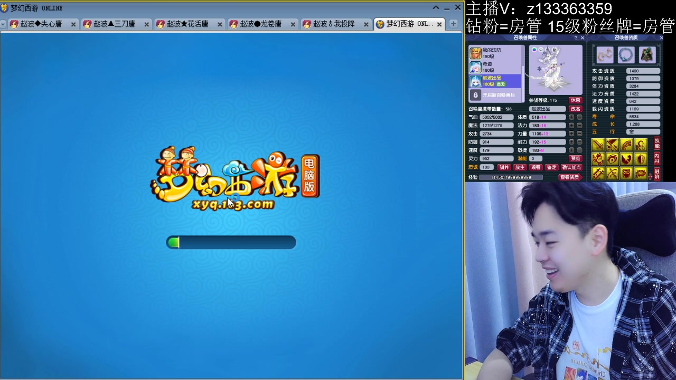676x380 pixels.
Task: Click the 改名 rename button
Action: tap(576, 108)
